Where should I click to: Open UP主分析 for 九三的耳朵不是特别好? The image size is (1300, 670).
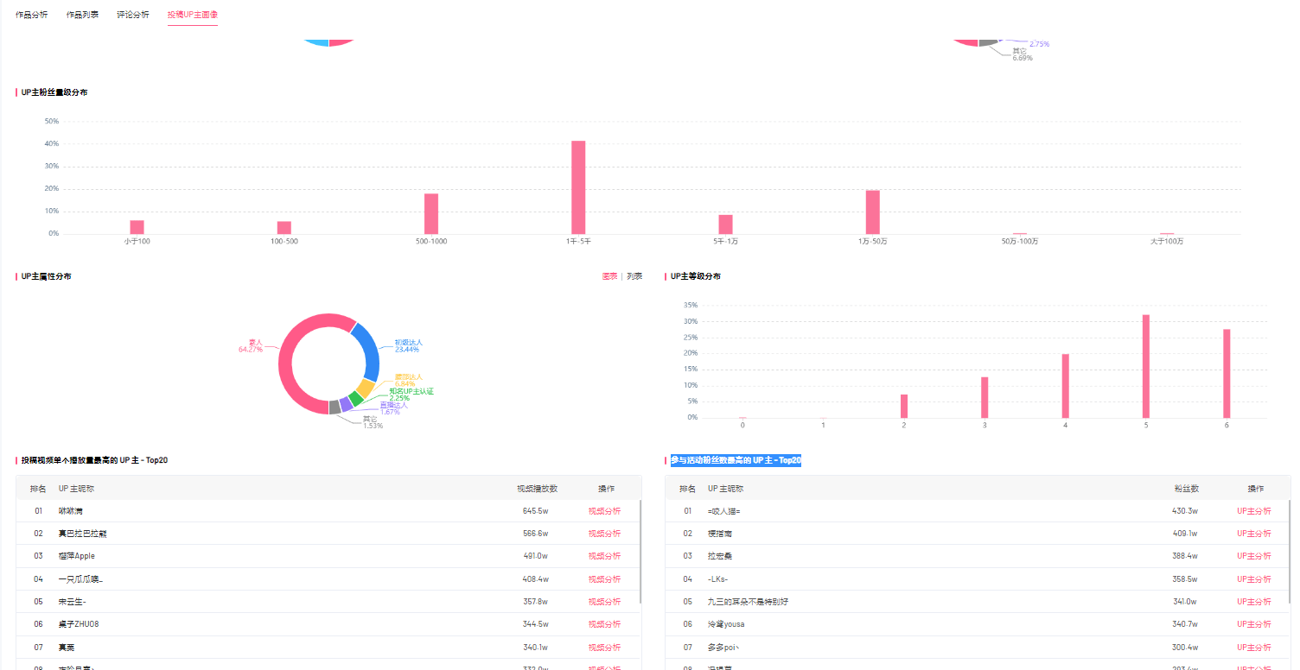point(1253,602)
